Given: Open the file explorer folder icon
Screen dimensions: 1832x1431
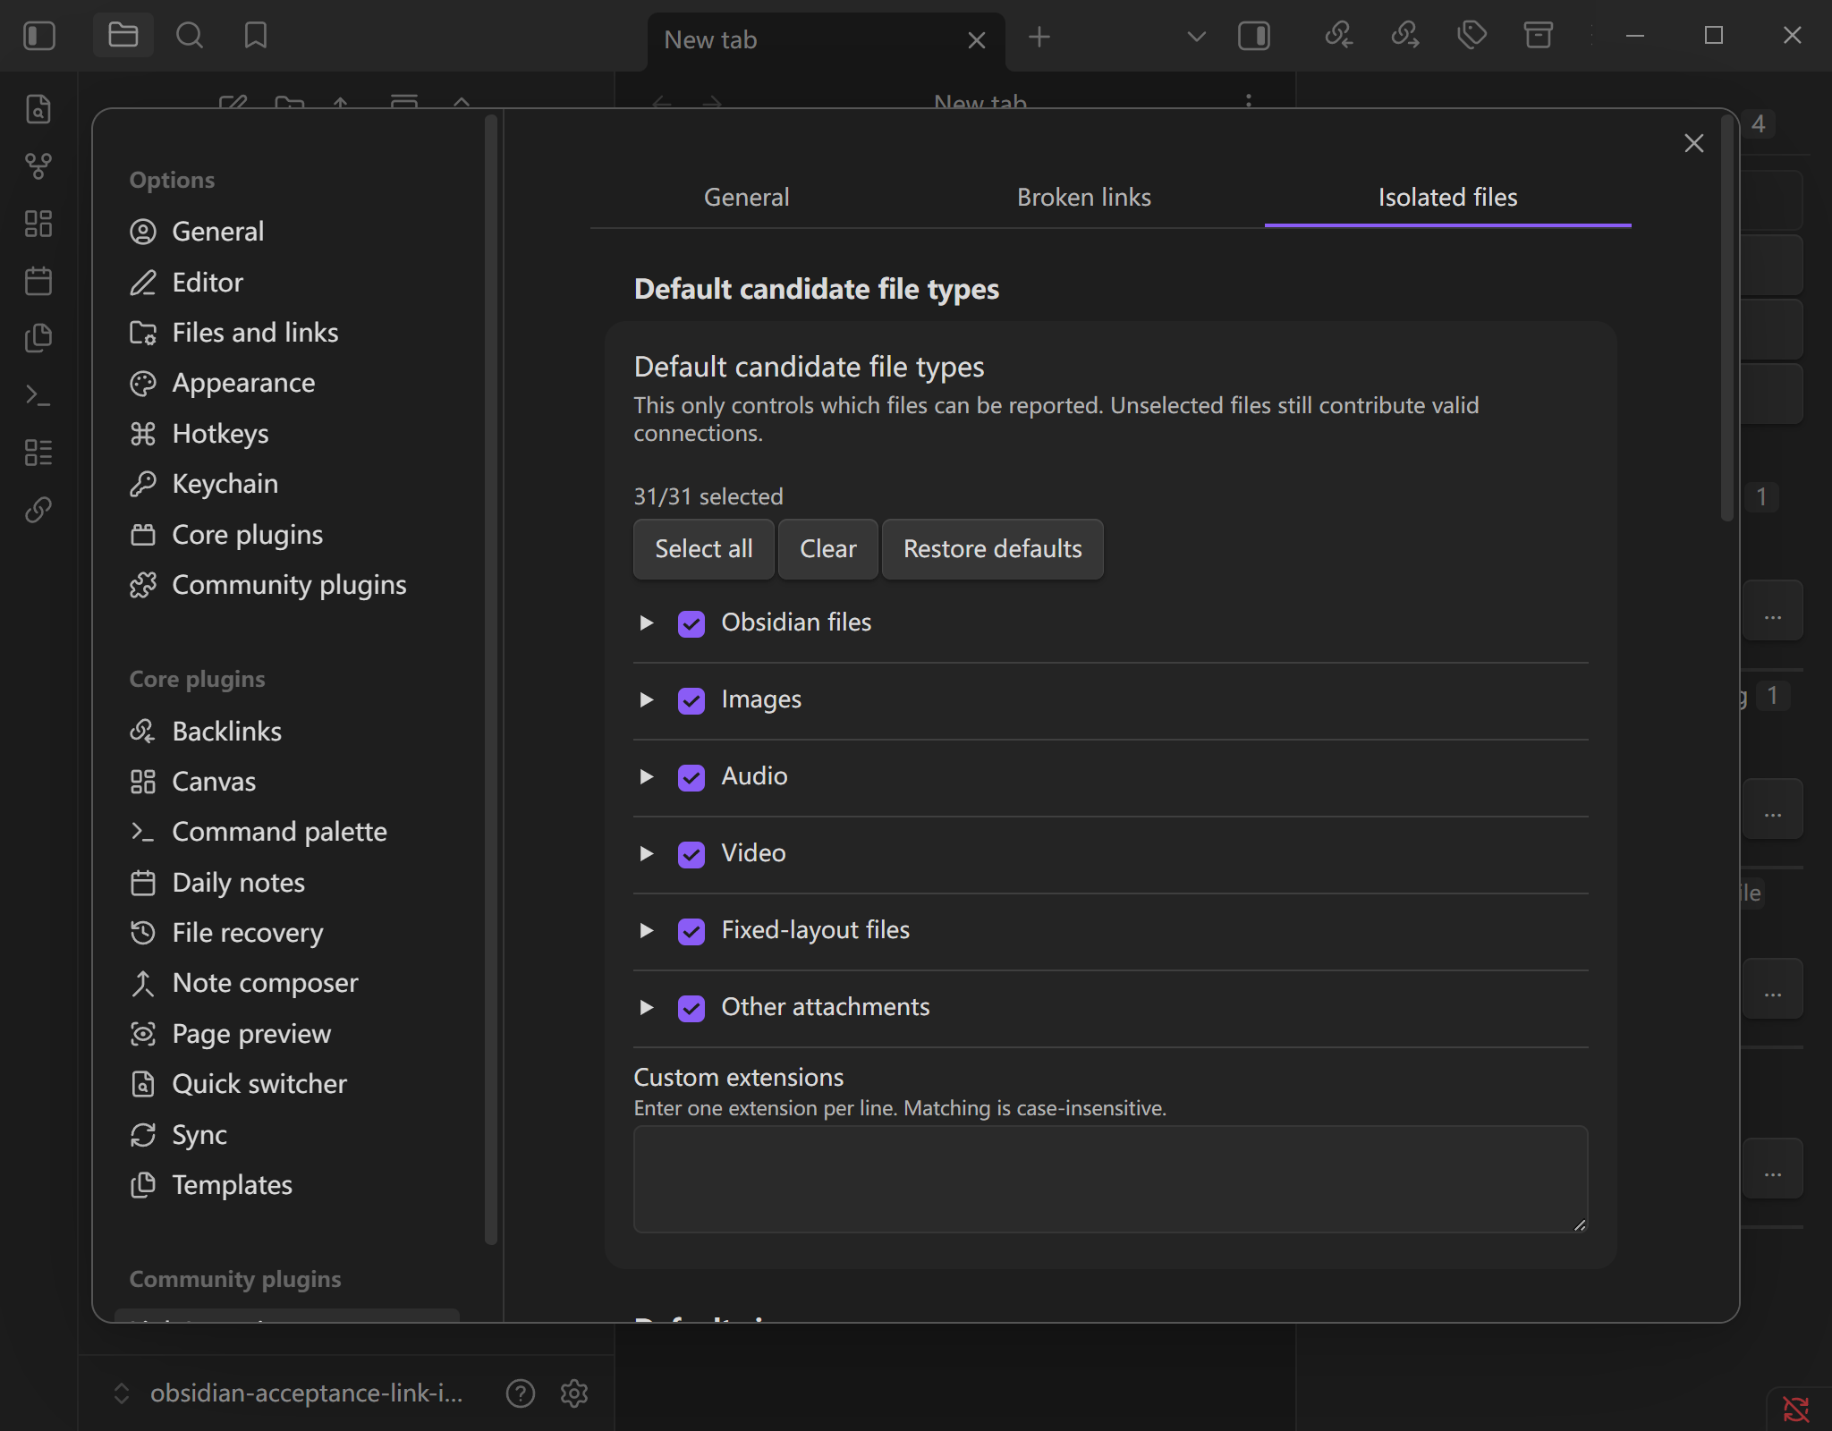Looking at the screenshot, I should tap(123, 36).
